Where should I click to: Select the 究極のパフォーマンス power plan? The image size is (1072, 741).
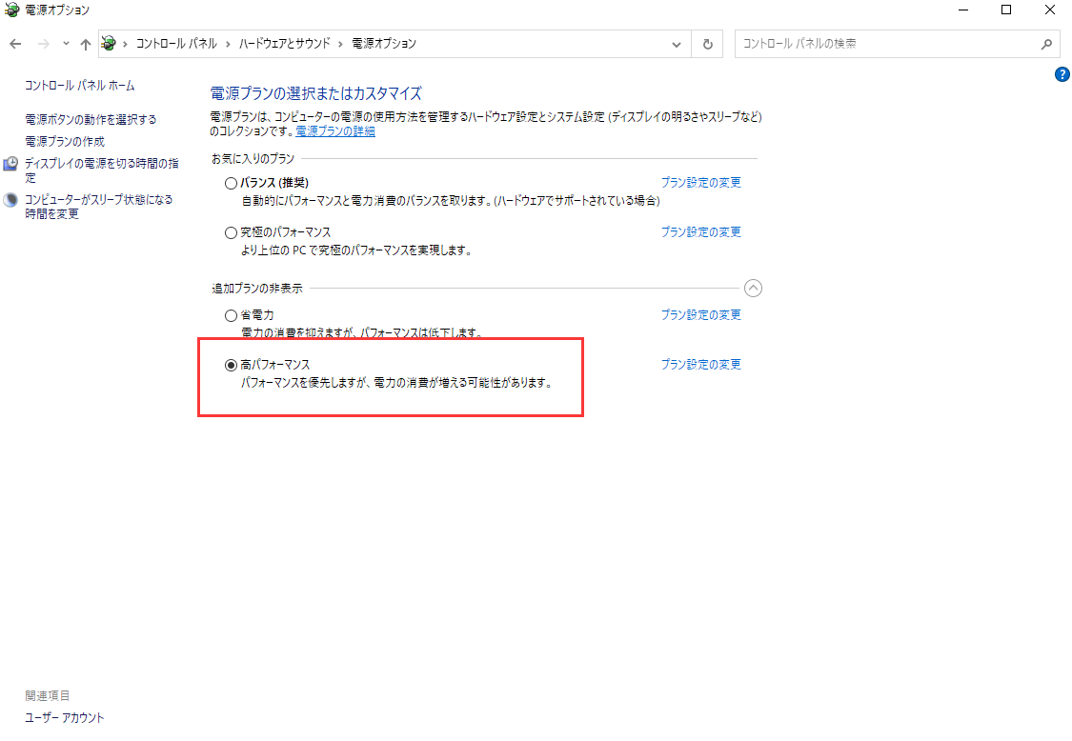(231, 232)
